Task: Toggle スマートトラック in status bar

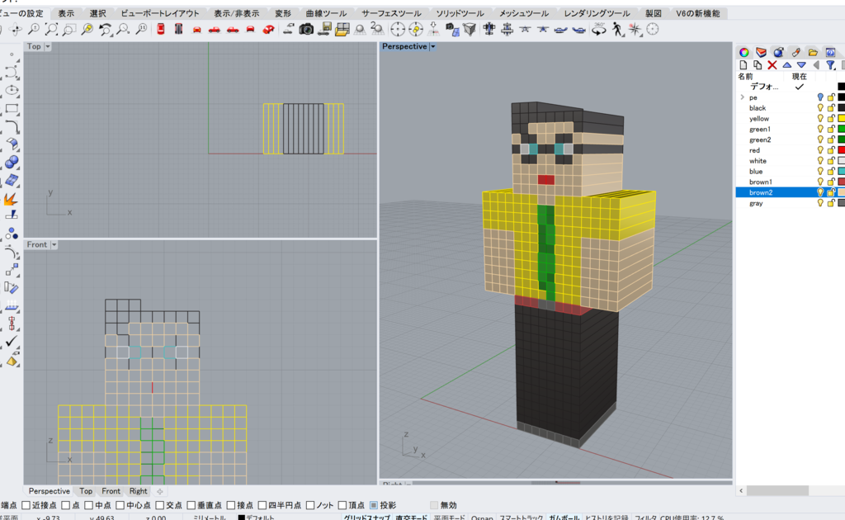Action: coord(522,517)
